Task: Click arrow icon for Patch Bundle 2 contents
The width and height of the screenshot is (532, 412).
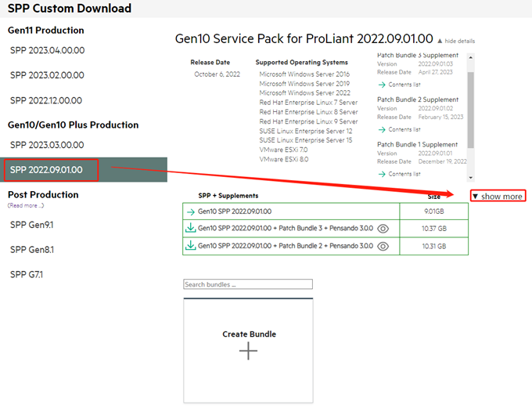Action: (382, 129)
